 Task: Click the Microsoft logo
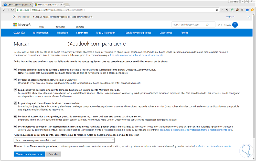[x=22, y=25]
